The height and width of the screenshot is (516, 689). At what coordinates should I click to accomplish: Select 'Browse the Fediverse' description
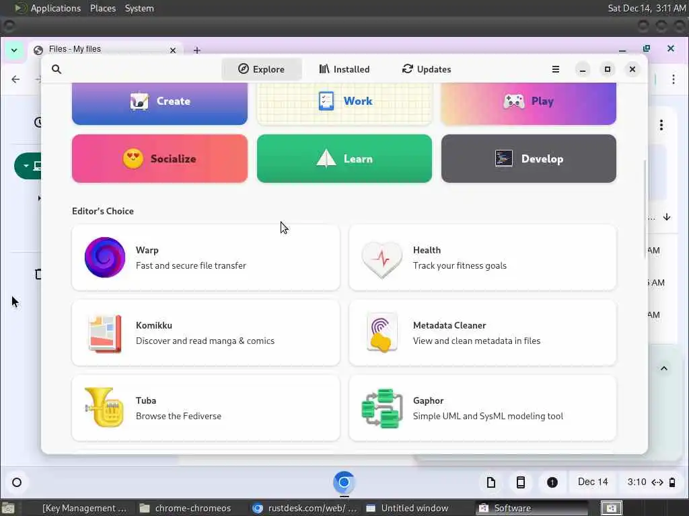(178, 416)
